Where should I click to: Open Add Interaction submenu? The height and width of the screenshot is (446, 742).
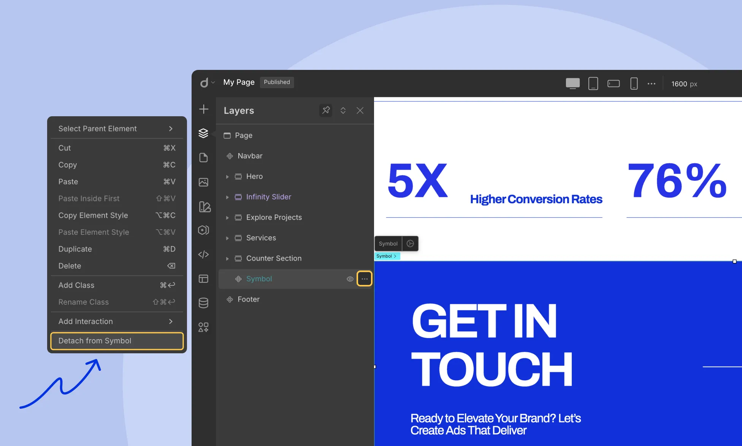(117, 321)
